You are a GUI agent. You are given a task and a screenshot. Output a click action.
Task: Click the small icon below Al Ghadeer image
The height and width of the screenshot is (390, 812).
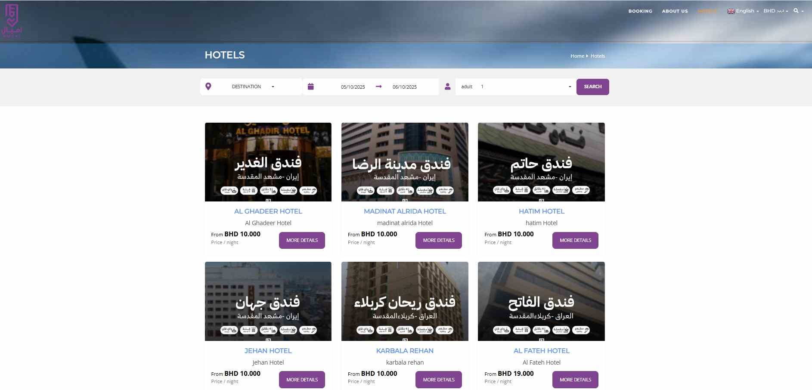(x=268, y=200)
